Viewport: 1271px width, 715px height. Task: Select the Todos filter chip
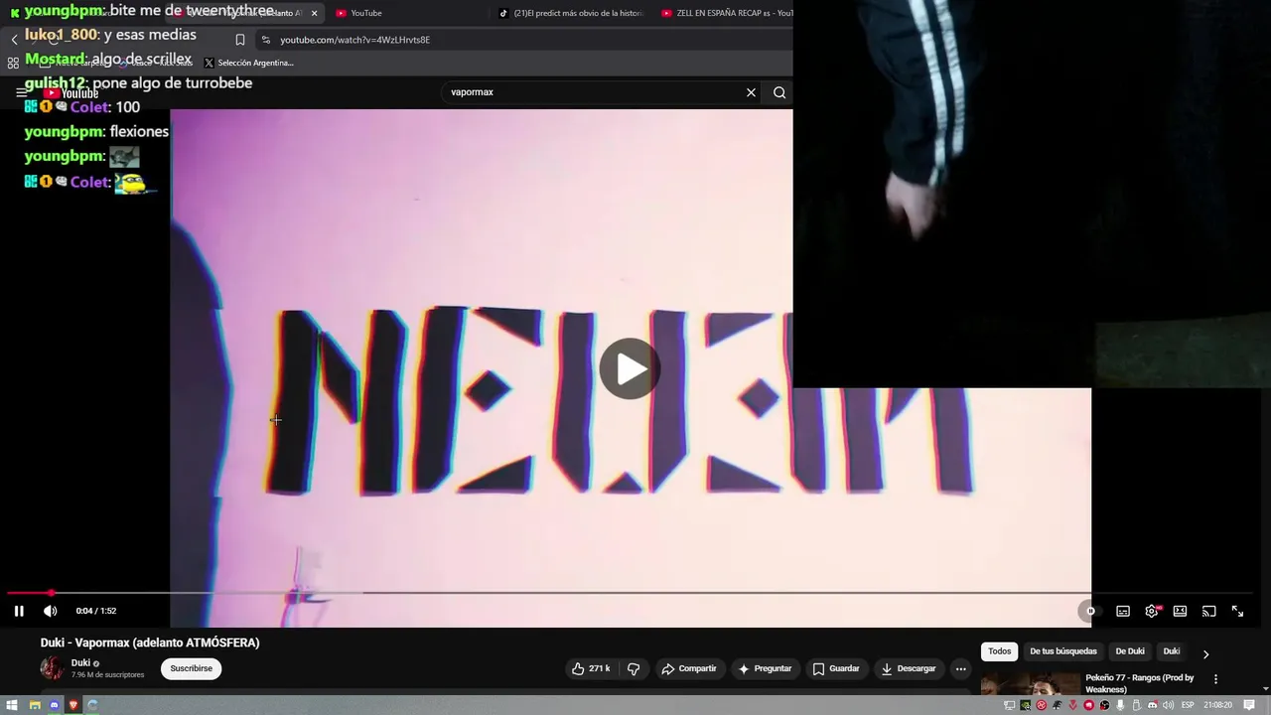click(x=999, y=651)
